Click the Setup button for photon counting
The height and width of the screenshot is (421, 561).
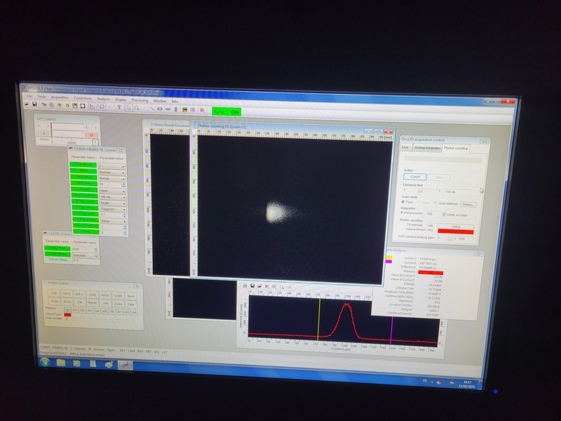pyautogui.click(x=454, y=226)
